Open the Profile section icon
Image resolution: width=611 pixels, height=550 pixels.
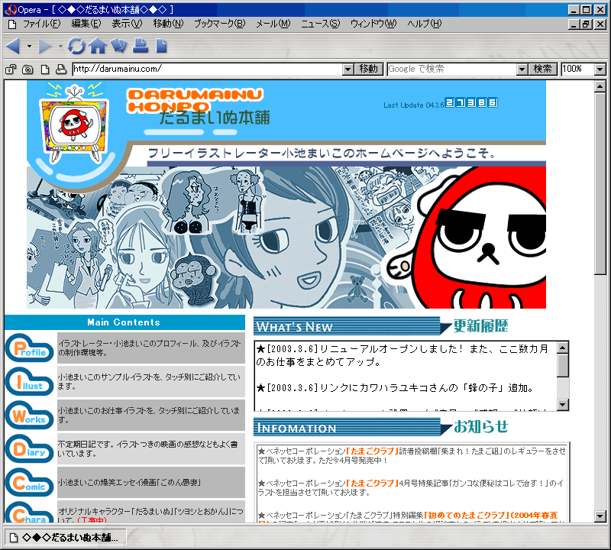point(30,348)
